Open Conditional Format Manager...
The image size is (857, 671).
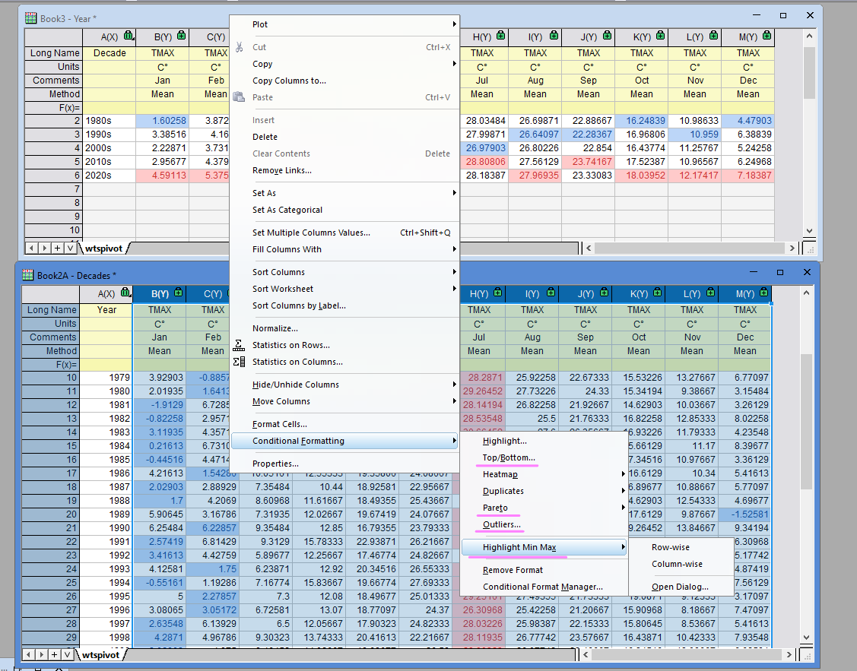542,587
